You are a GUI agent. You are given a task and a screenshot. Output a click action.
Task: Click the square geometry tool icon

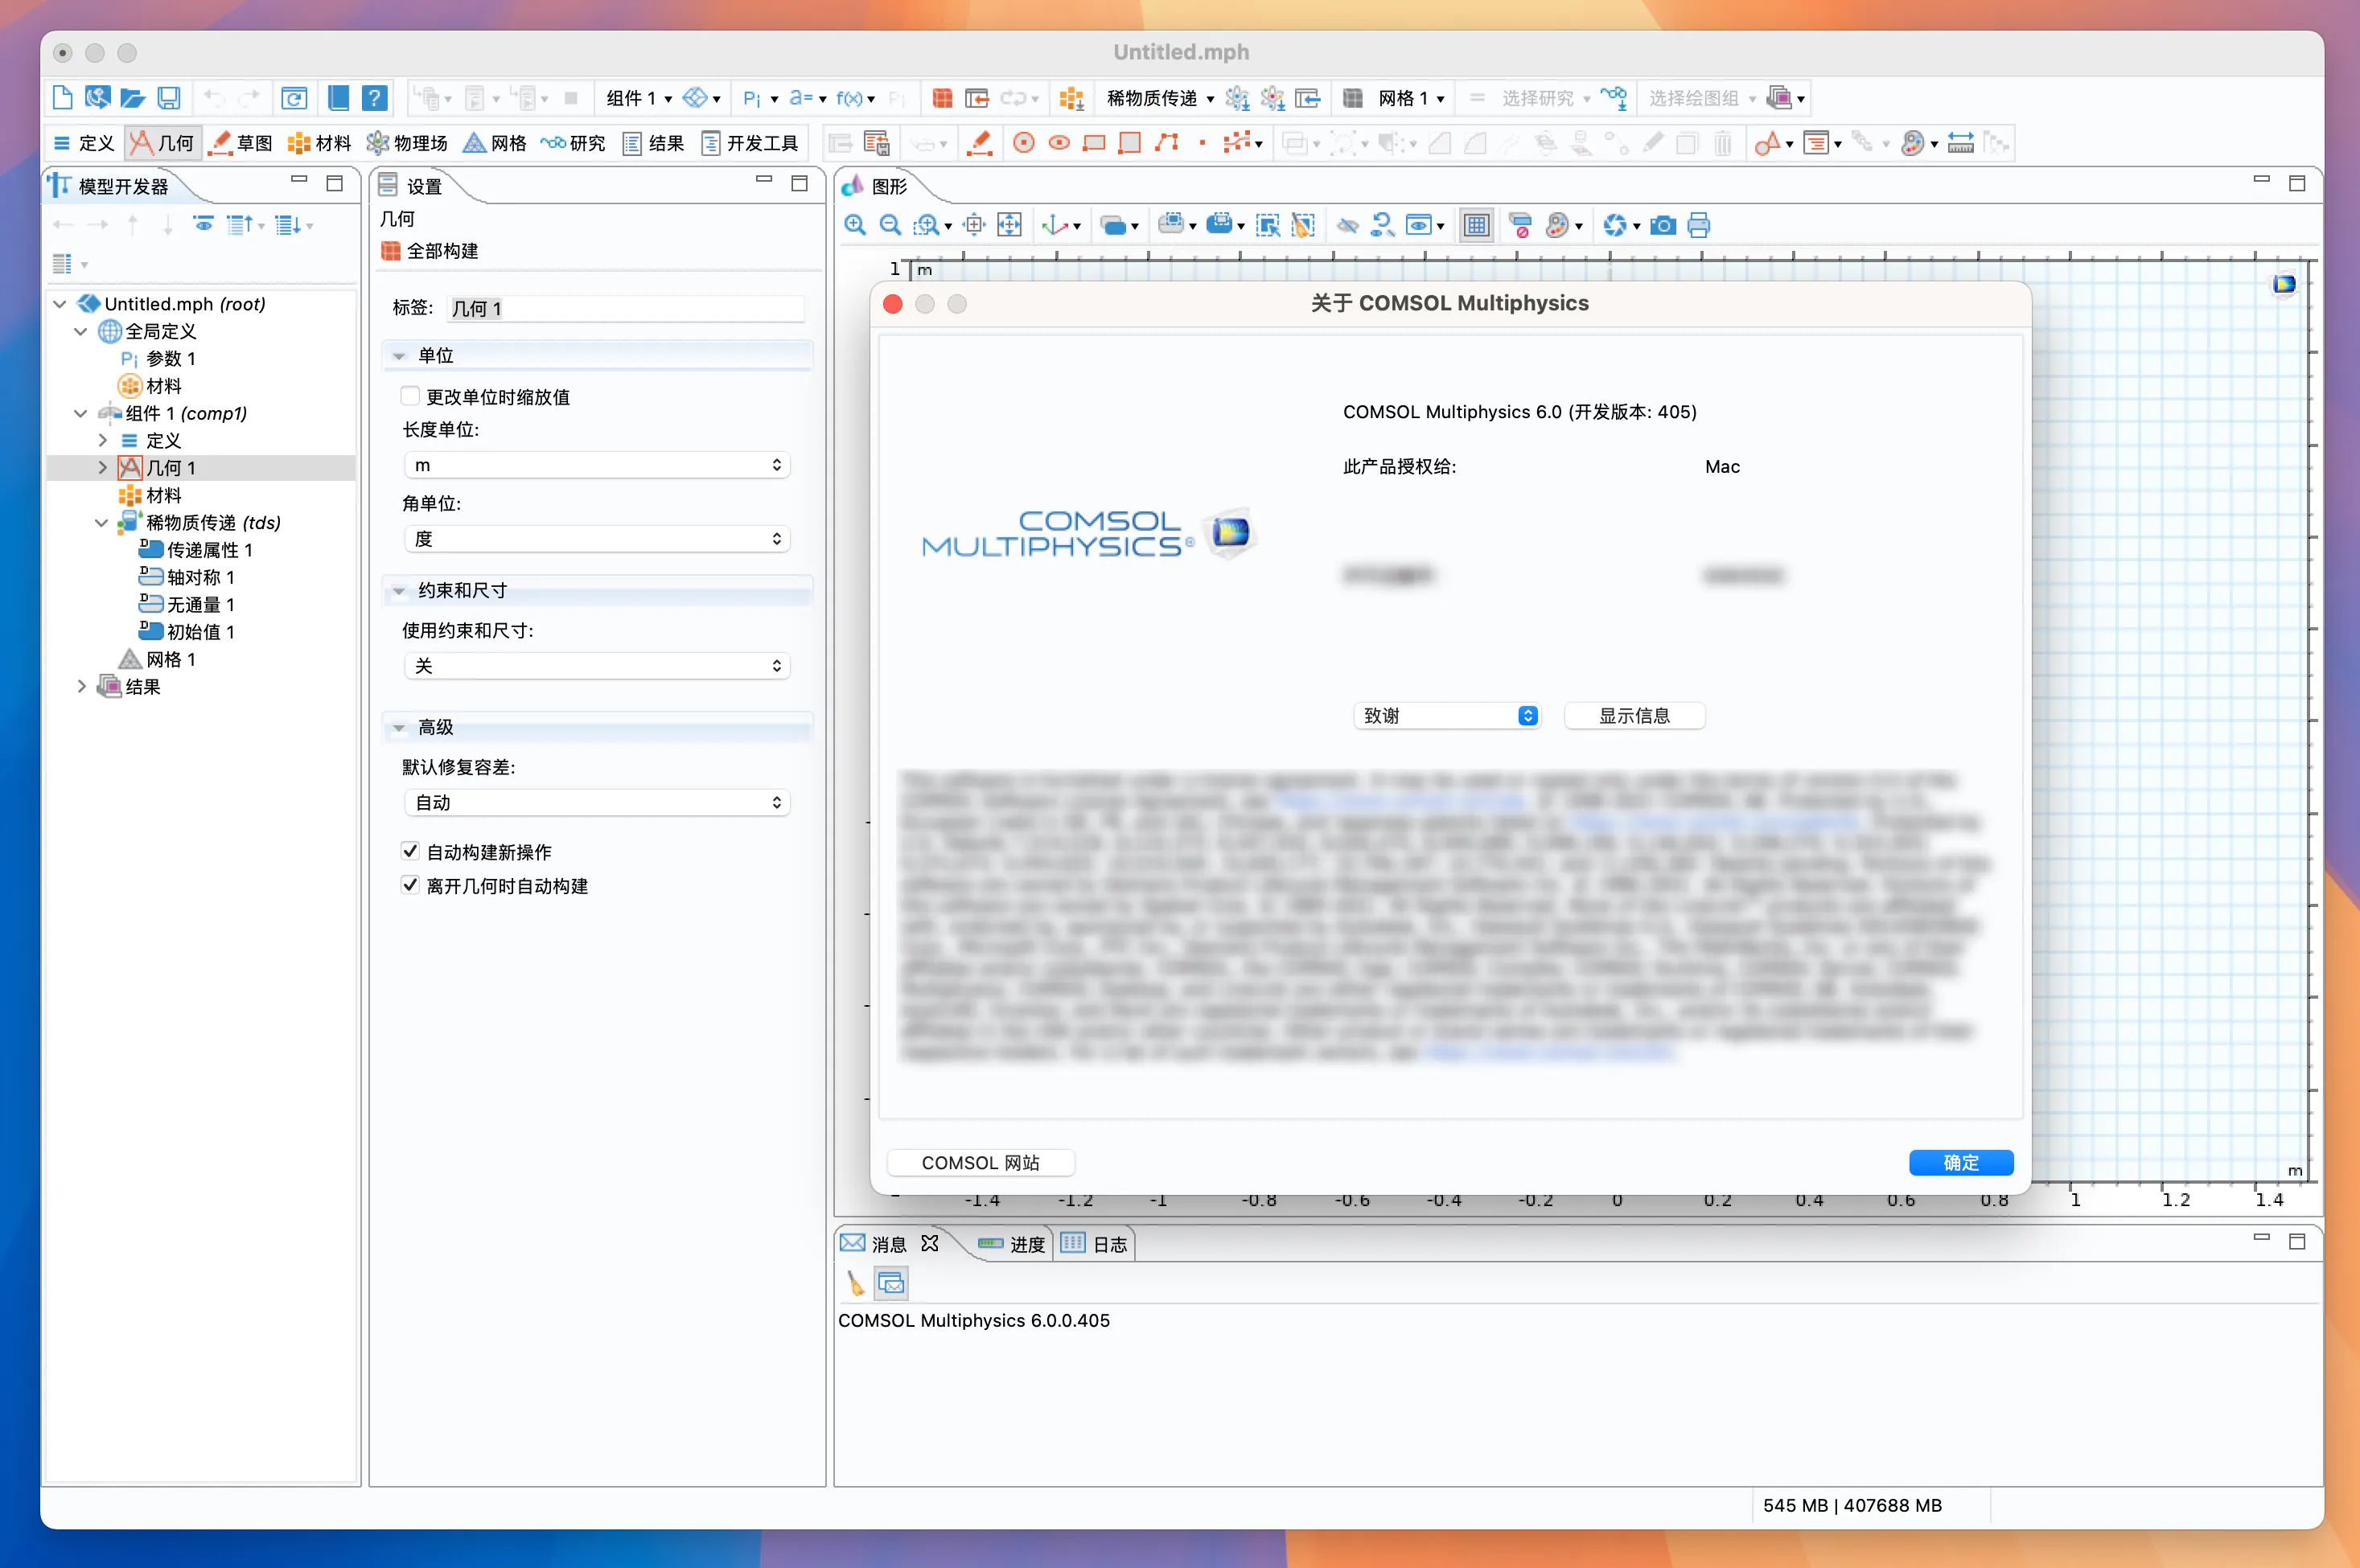[1129, 143]
